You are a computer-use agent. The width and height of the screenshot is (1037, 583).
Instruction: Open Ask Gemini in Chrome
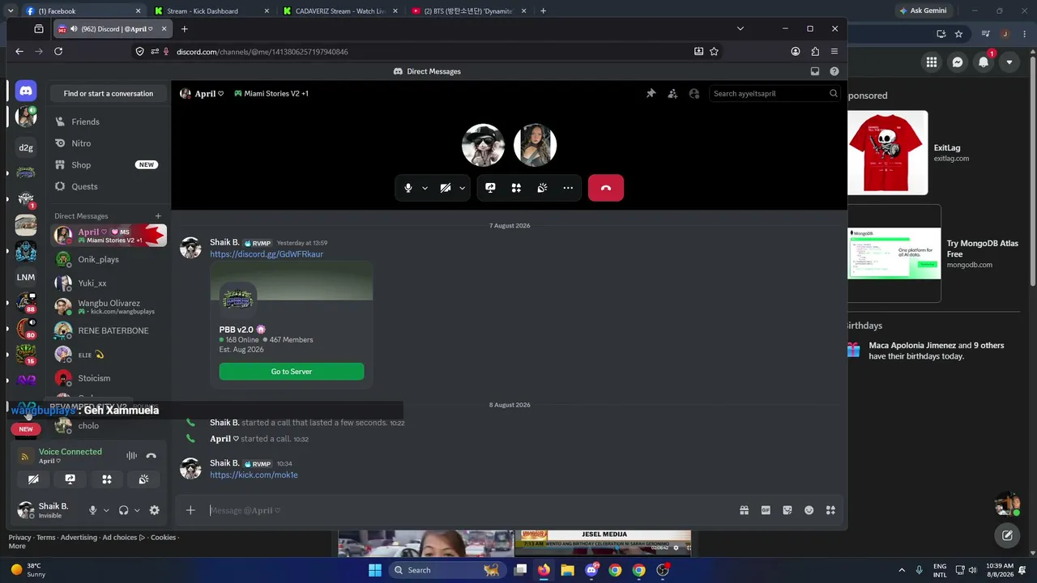[x=921, y=11]
